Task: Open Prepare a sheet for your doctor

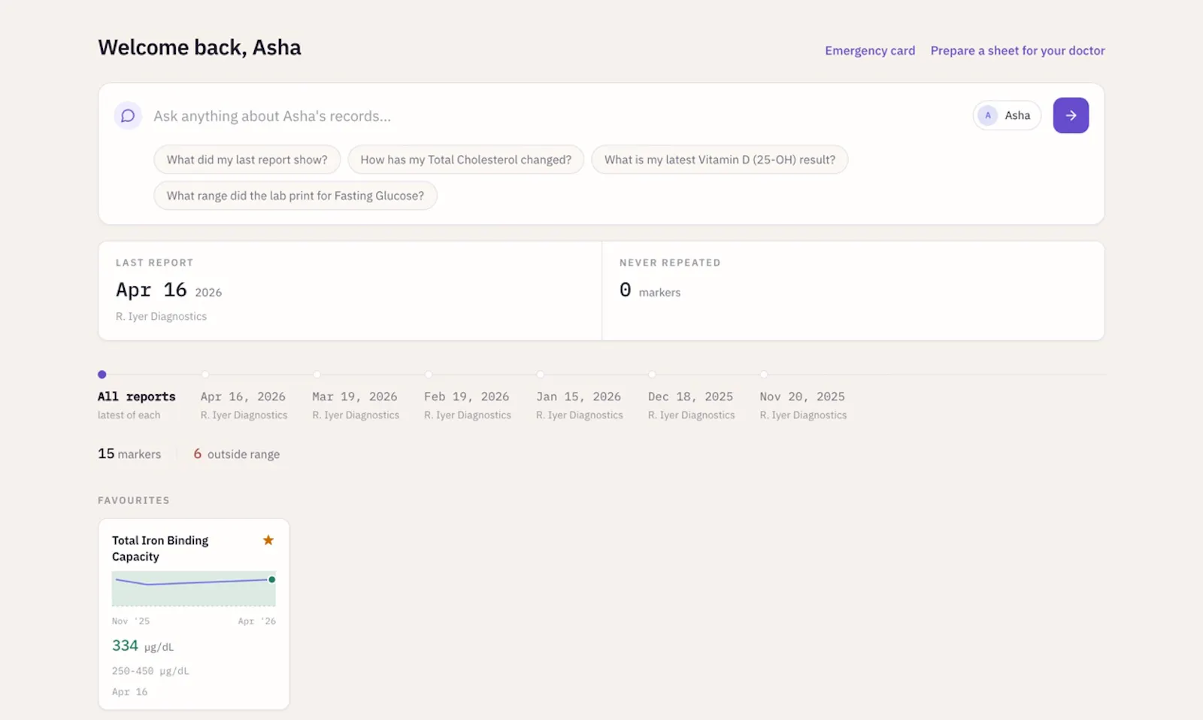Action: (x=1018, y=50)
